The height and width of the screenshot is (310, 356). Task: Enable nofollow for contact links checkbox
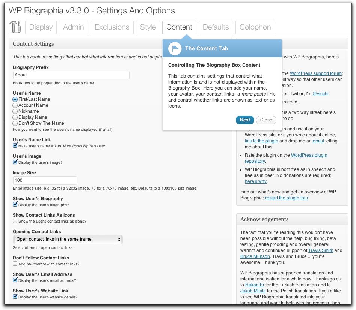point(15,264)
